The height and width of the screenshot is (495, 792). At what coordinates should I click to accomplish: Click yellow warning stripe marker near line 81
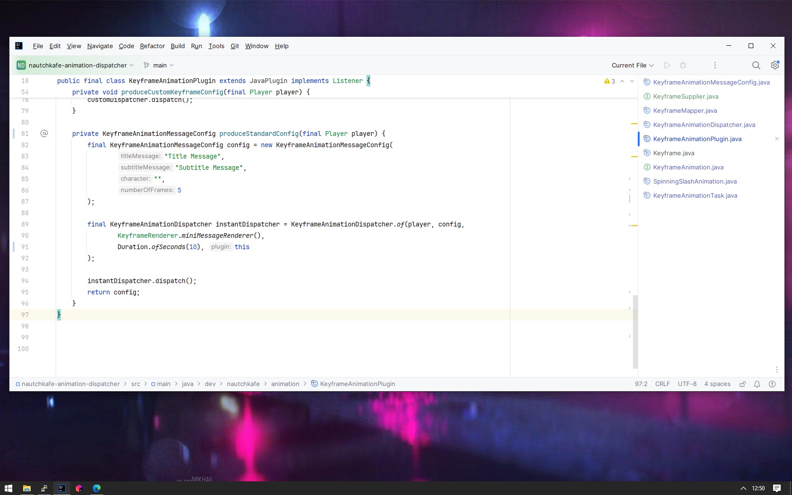(634, 124)
